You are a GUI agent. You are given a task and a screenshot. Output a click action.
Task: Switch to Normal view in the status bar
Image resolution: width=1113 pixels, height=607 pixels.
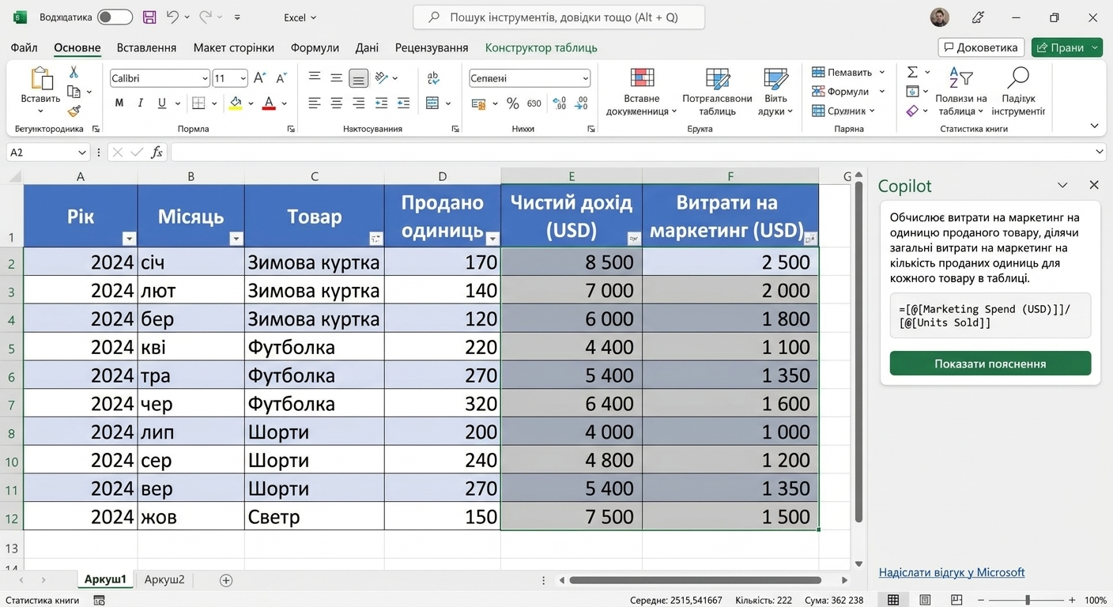[x=893, y=600]
